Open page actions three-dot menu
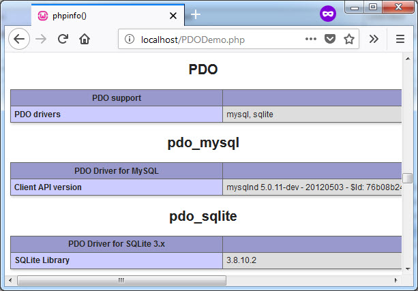This screenshot has width=418, height=291. click(x=311, y=40)
